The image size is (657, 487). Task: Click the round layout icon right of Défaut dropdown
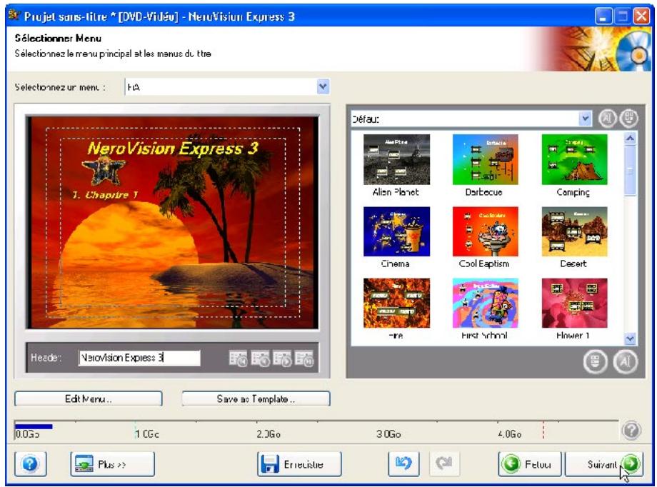[x=628, y=119]
